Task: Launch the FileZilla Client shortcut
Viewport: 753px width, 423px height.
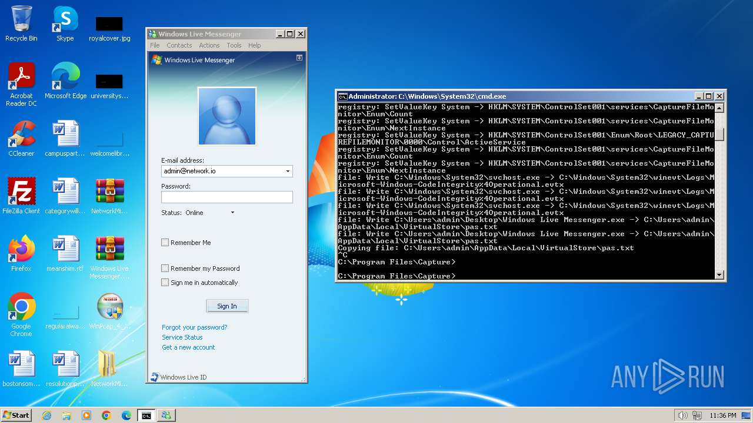Action: [21, 196]
